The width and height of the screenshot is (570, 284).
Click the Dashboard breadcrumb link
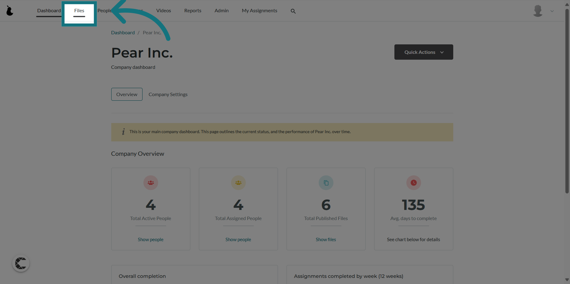pyautogui.click(x=123, y=32)
